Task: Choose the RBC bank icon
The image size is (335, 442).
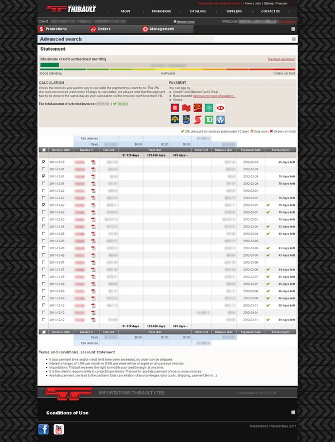Action: [x=186, y=120]
